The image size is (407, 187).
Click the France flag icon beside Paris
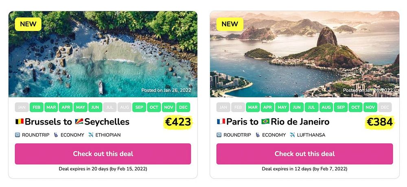click(x=221, y=122)
